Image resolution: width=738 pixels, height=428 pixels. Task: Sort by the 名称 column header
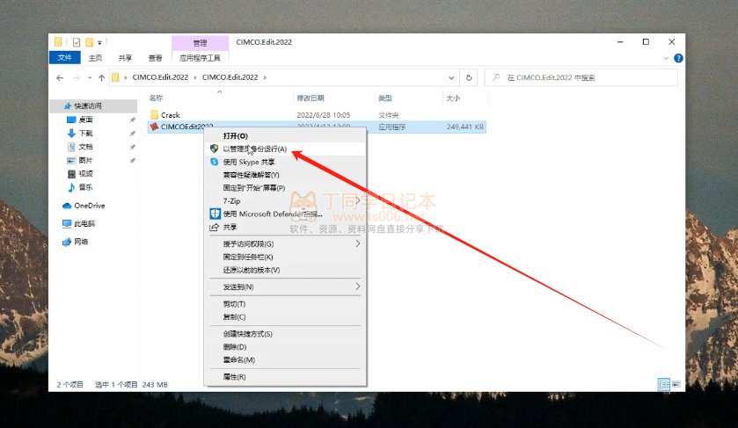point(156,98)
